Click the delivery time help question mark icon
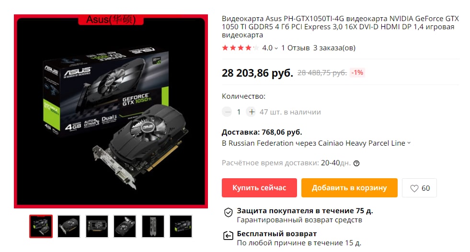The width and height of the screenshot is (470, 252). tap(356, 163)
